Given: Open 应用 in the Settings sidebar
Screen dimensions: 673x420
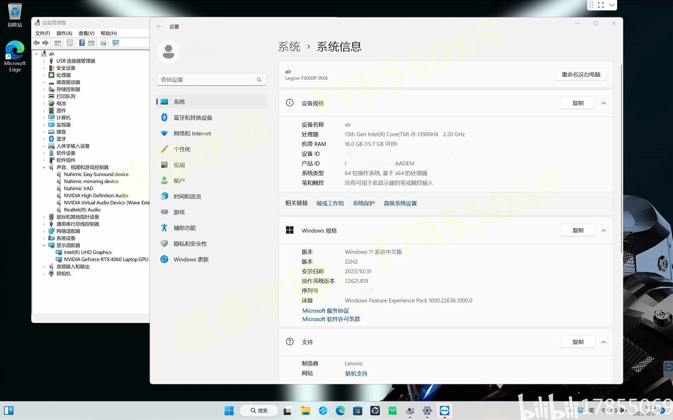Looking at the screenshot, I should tap(211, 165).
